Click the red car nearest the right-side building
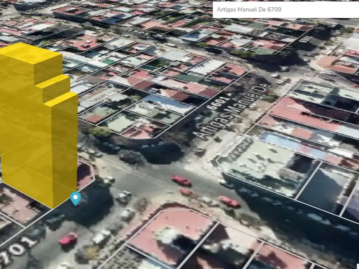359x269 pixels. [x=230, y=201]
